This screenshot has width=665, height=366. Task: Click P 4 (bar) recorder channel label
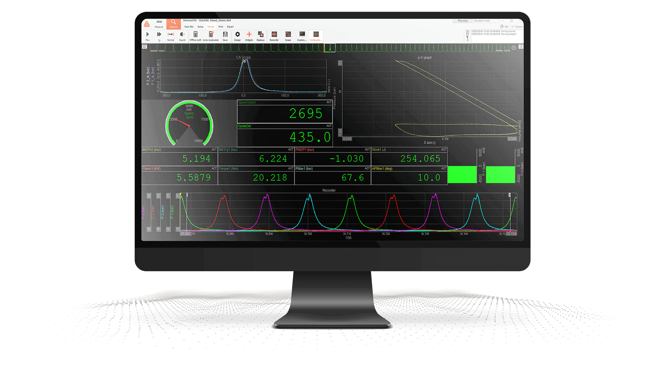tap(143, 212)
